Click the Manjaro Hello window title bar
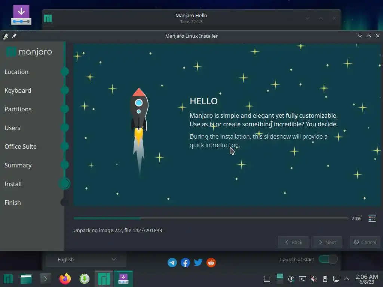The height and width of the screenshot is (287, 383). click(191, 18)
